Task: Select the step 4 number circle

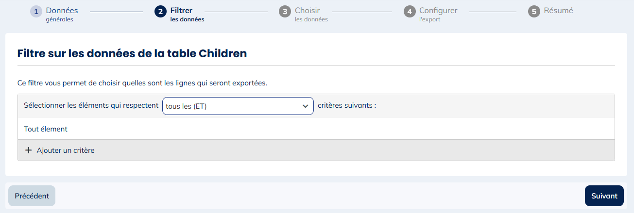Action: click(410, 12)
